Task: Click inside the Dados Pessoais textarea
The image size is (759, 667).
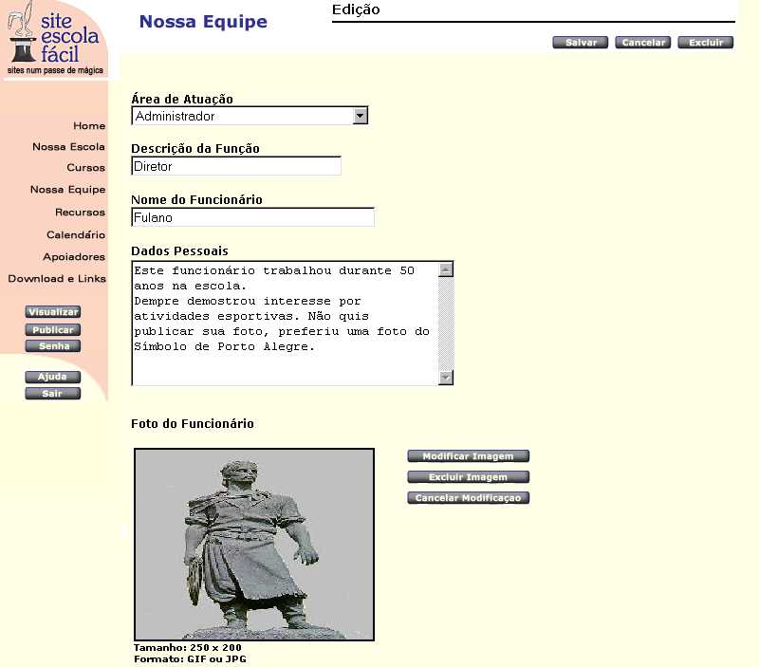Action: coord(285,324)
